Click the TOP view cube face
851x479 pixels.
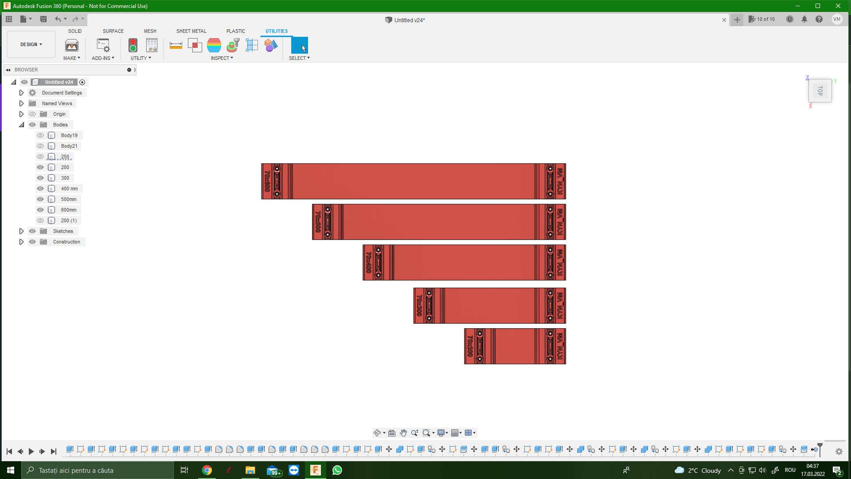820,91
